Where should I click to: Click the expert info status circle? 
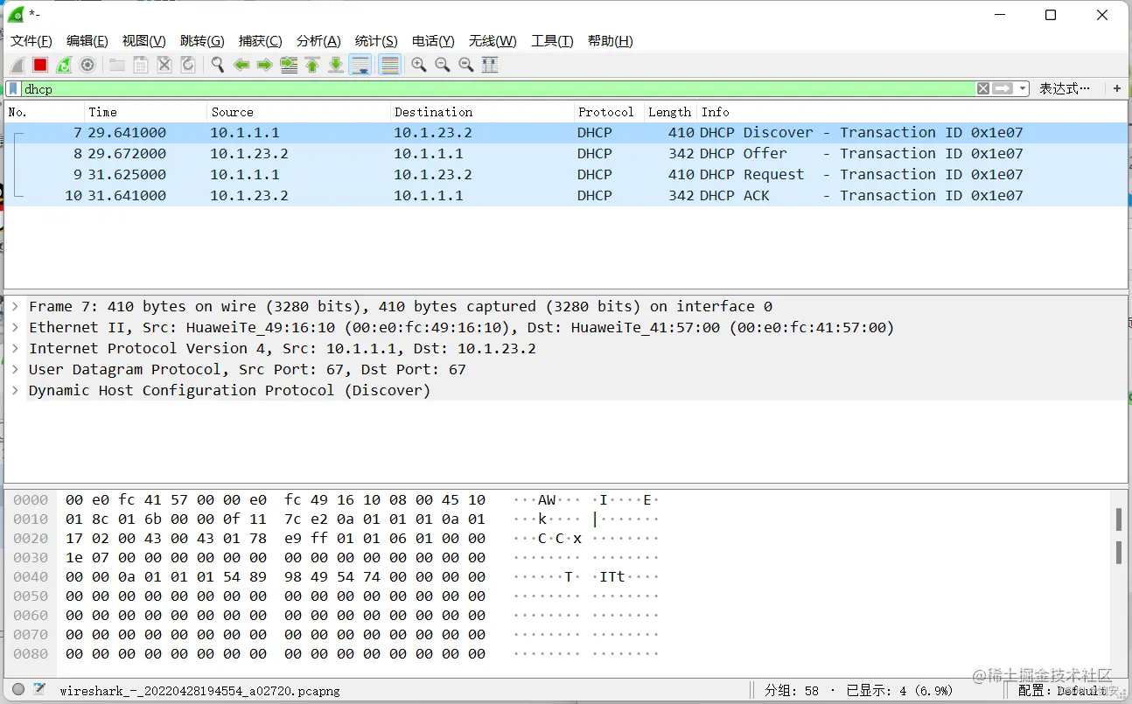coord(18,690)
